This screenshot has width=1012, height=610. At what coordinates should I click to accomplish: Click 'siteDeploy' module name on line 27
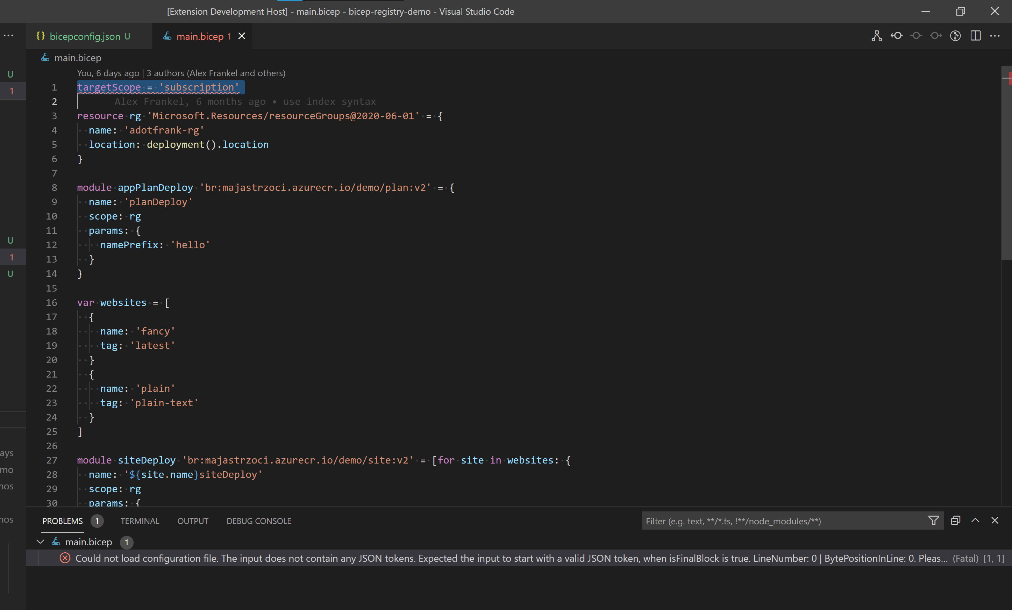click(x=147, y=460)
